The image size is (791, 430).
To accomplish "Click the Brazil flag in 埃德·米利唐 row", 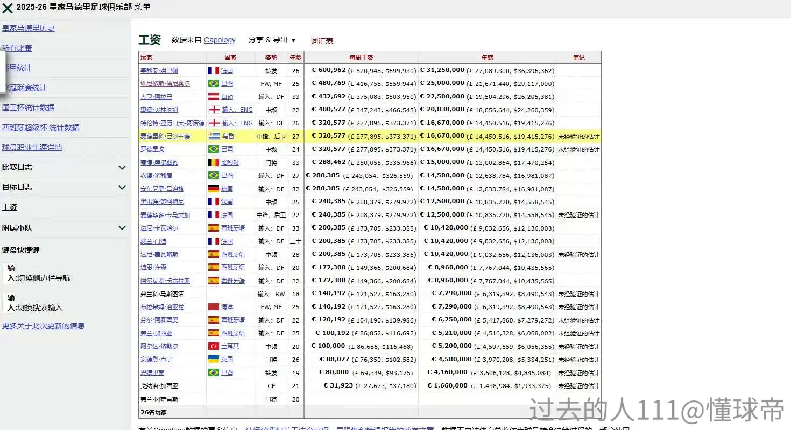I will [214, 175].
